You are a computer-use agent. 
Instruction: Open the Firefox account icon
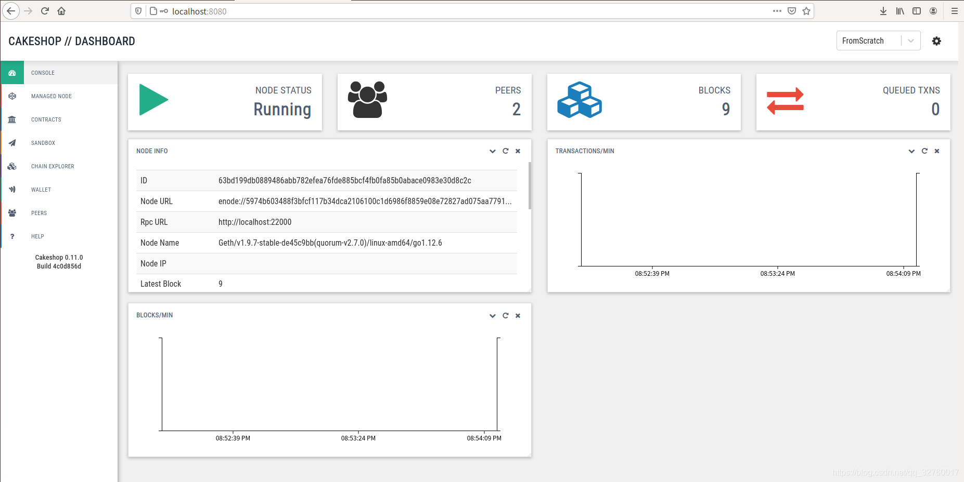(933, 11)
